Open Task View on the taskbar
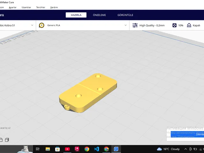This screenshot has width=204, height=153. pos(38,149)
